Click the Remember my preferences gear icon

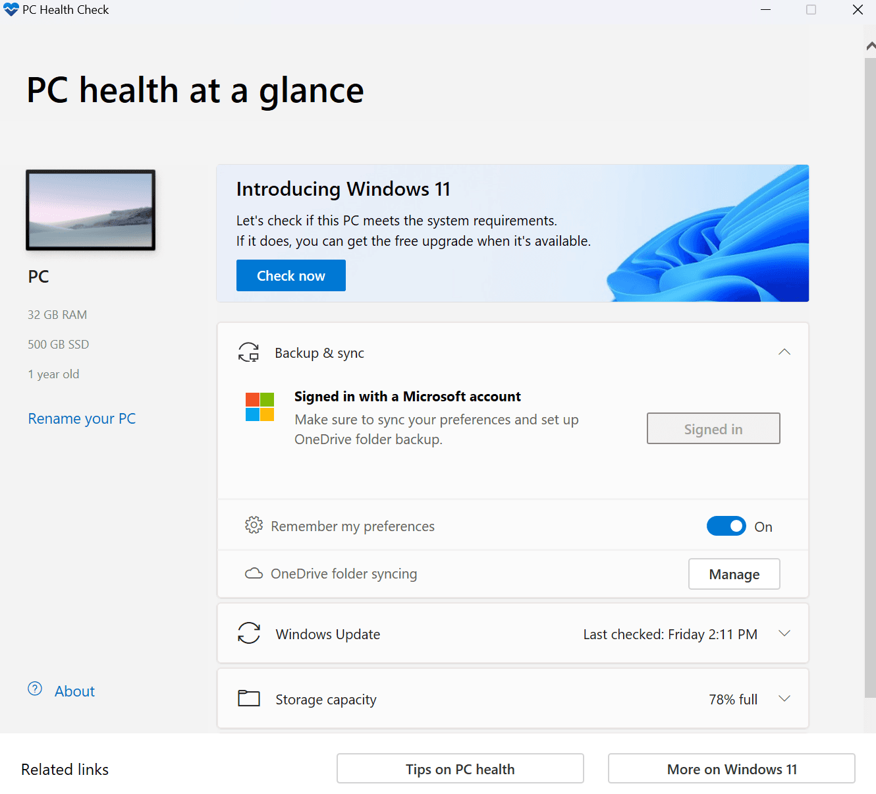254,525
